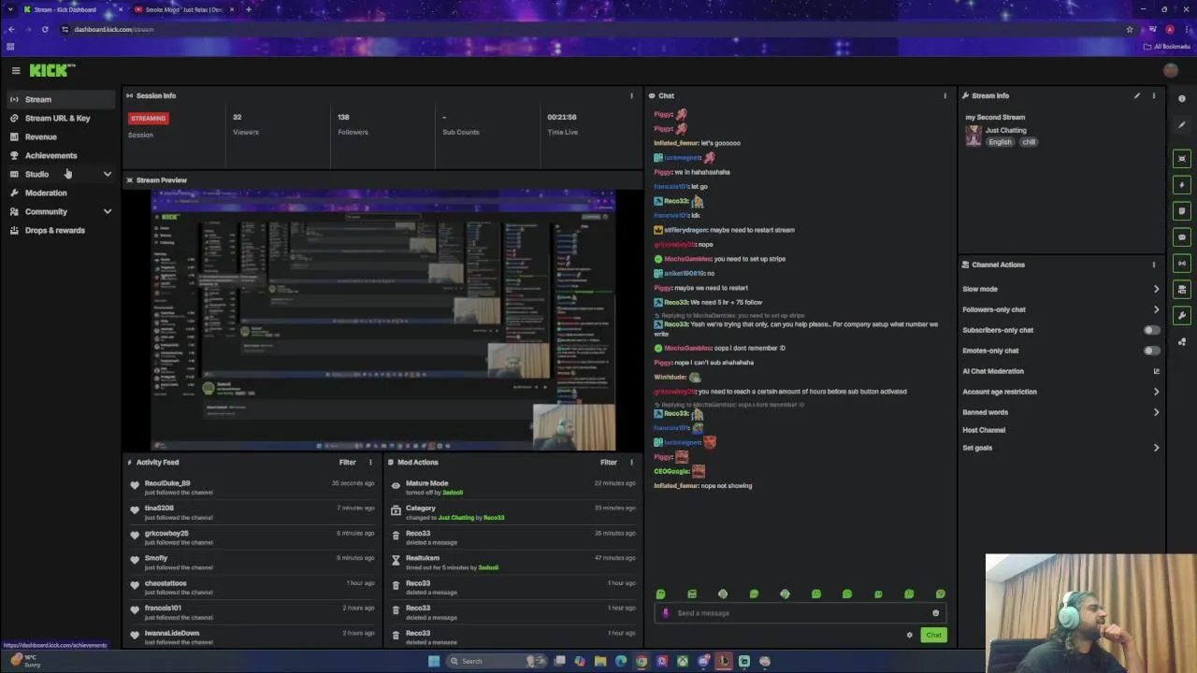Open Activity Feed Filter dropdown

(347, 462)
